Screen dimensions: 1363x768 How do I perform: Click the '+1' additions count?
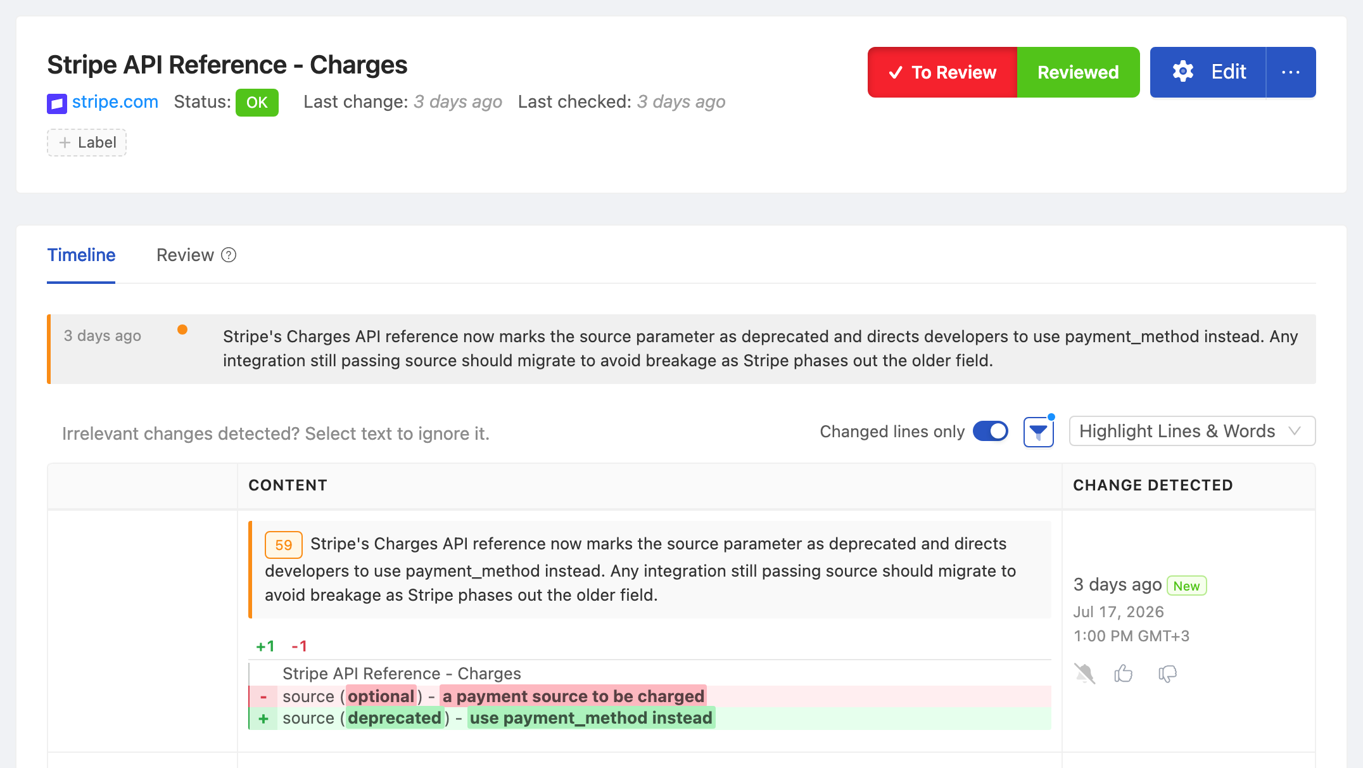click(x=265, y=646)
